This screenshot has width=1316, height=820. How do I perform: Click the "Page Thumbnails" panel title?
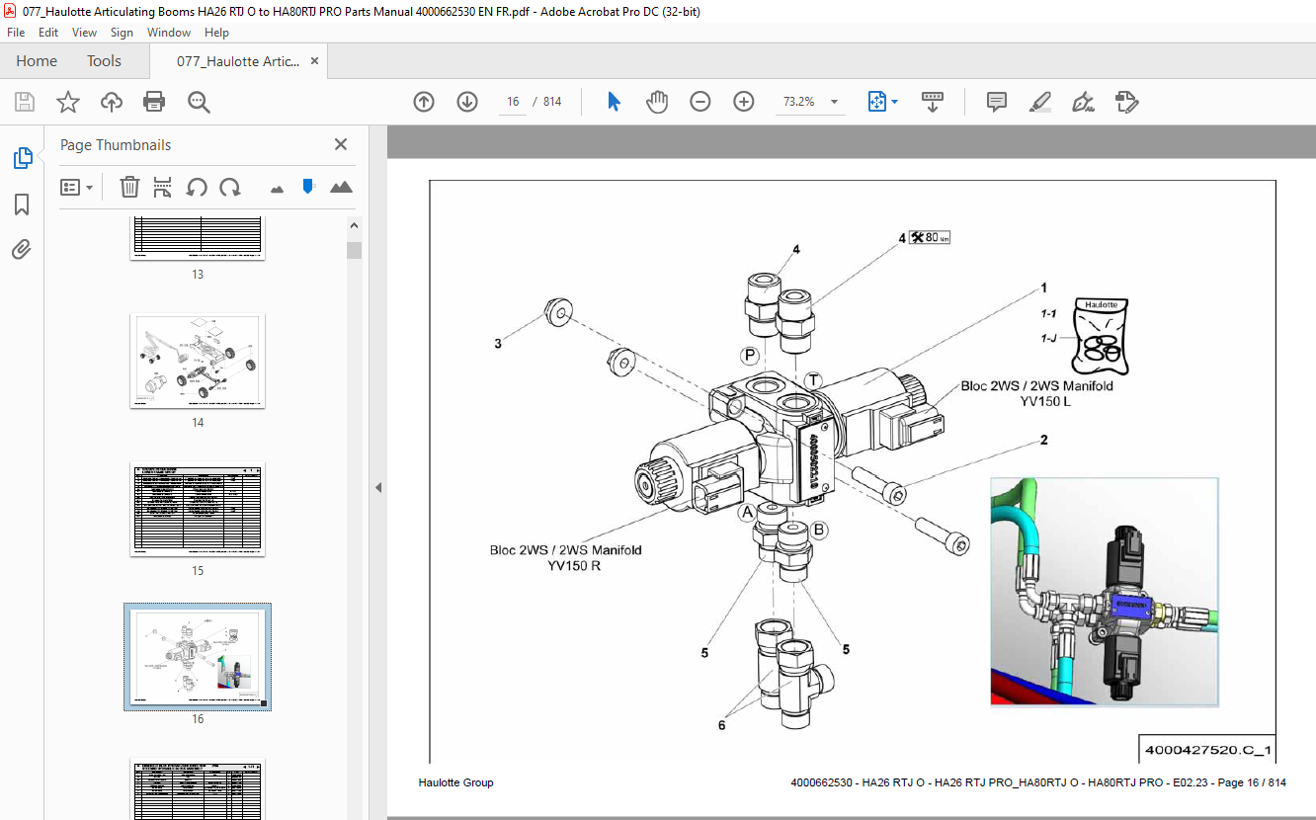(x=116, y=144)
